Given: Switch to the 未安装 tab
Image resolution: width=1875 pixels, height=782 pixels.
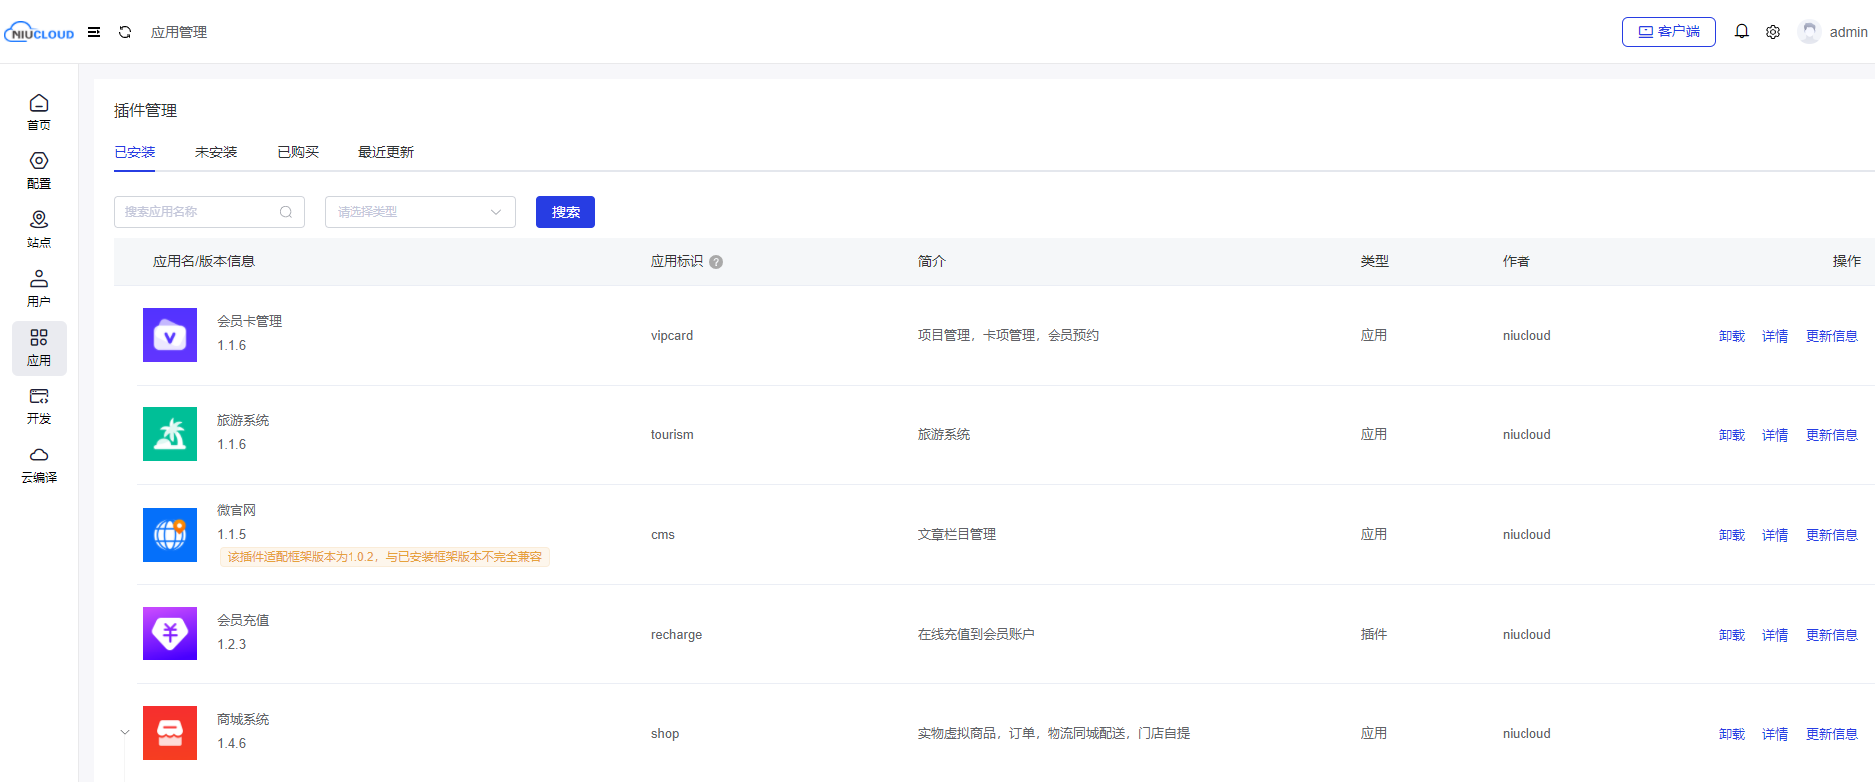Looking at the screenshot, I should (x=216, y=152).
